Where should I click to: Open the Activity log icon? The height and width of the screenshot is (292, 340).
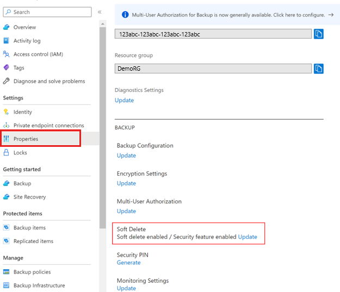pyautogui.click(x=7, y=41)
